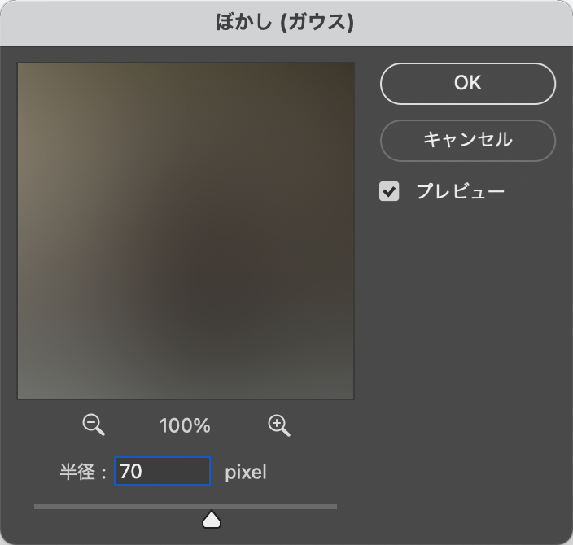This screenshot has height=545, width=573.
Task: Click the center of the blur preview image
Action: coord(186,231)
